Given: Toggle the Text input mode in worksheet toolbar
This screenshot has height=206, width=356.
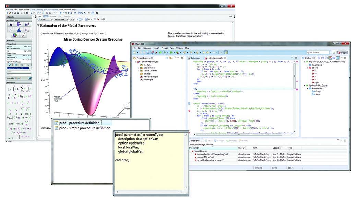Looking at the screenshot, I should click(40, 16).
